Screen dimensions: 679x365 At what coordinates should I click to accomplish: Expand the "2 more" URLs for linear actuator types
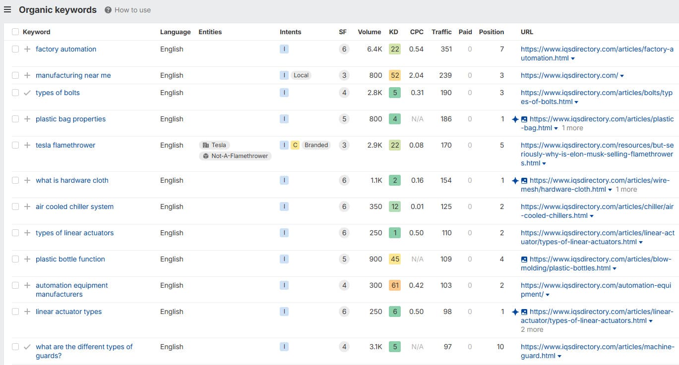532,329
